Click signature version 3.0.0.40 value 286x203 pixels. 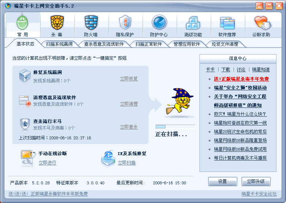pyautogui.click(x=95, y=183)
